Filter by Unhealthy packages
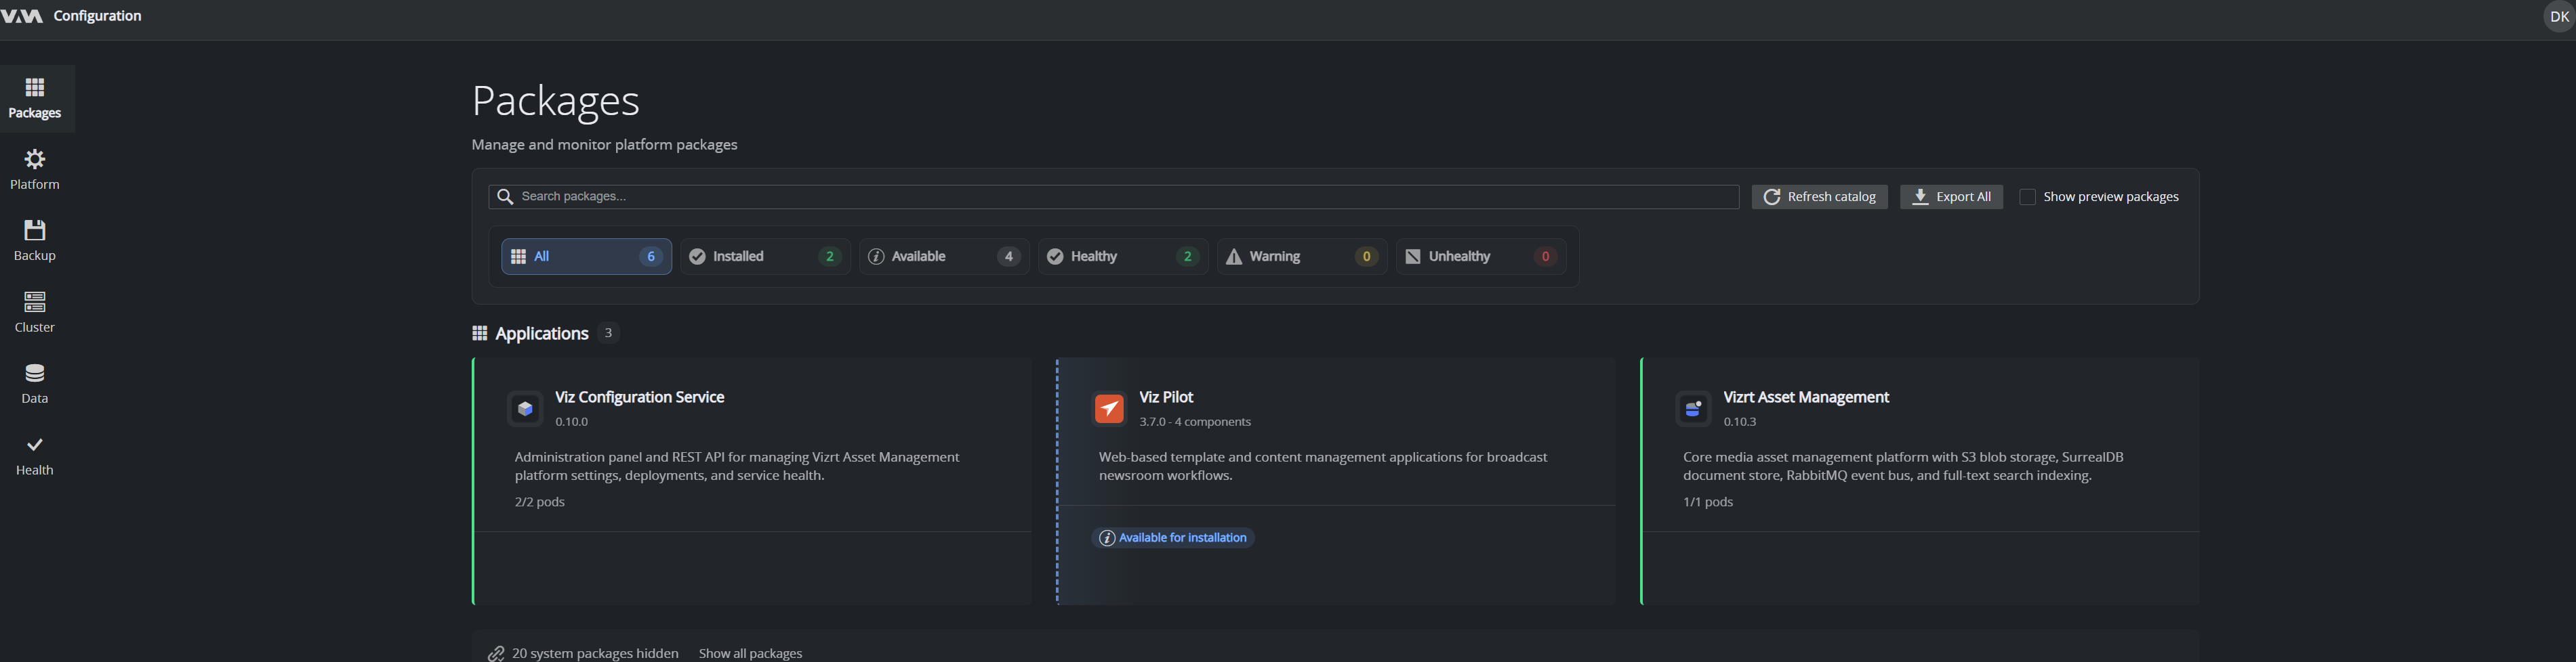The image size is (2576, 662). tap(1481, 257)
